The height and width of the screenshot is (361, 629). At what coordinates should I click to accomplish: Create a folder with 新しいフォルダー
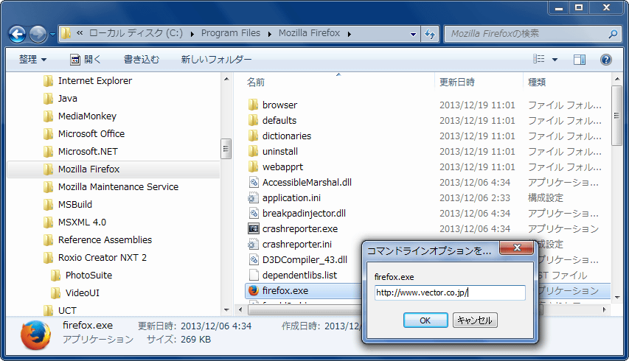point(216,60)
